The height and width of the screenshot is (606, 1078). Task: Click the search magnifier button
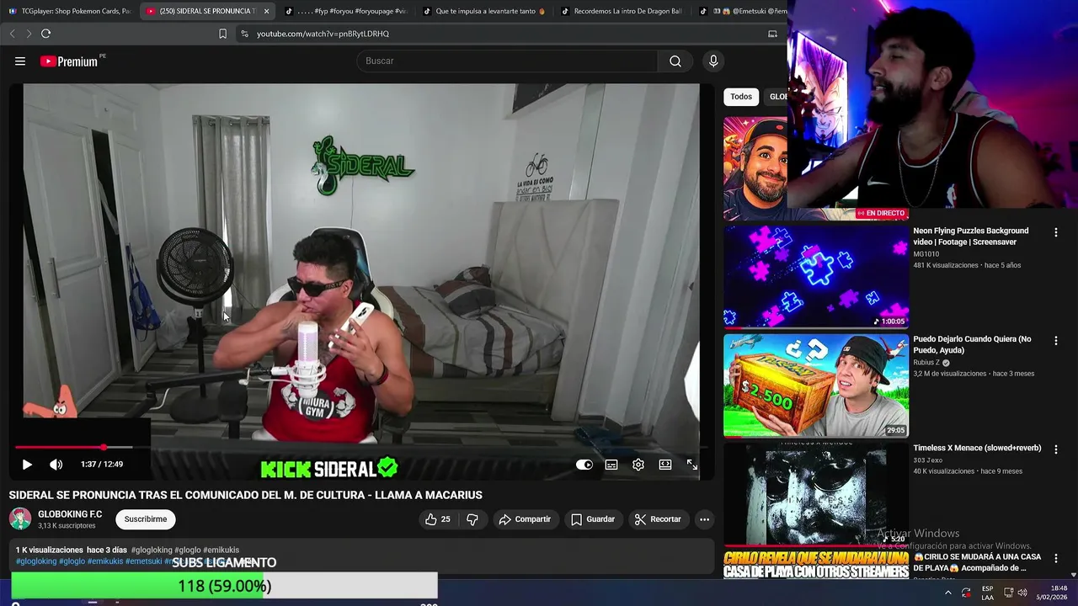click(675, 61)
